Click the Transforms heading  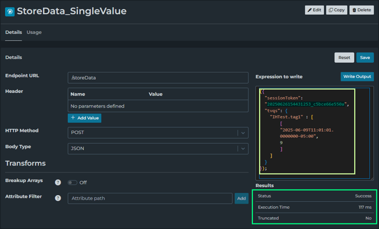(25, 163)
